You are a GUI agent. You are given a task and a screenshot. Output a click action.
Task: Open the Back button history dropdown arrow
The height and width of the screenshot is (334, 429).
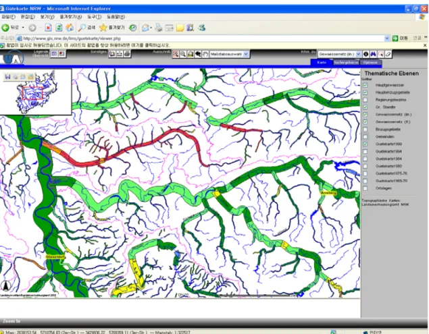click(x=23, y=28)
